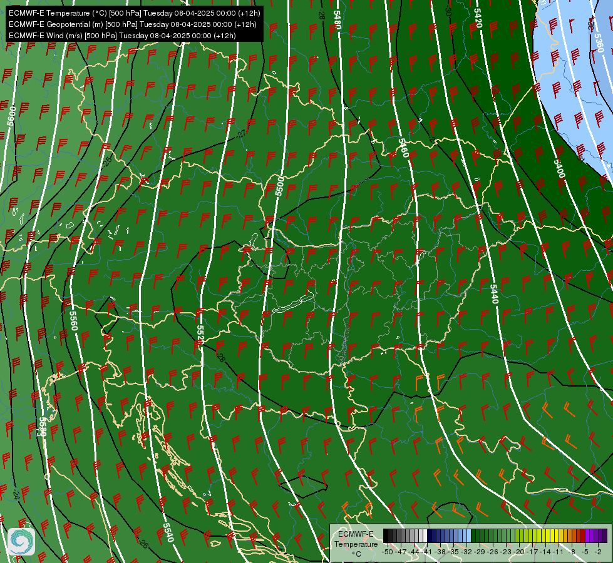Click the -14 legend tick value
This screenshot has height=563, width=613.
tap(545, 552)
